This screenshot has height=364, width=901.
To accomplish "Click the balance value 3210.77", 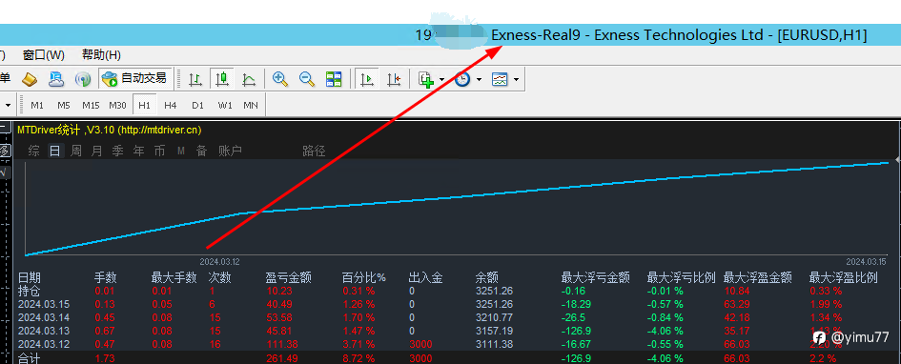I will (x=494, y=317).
